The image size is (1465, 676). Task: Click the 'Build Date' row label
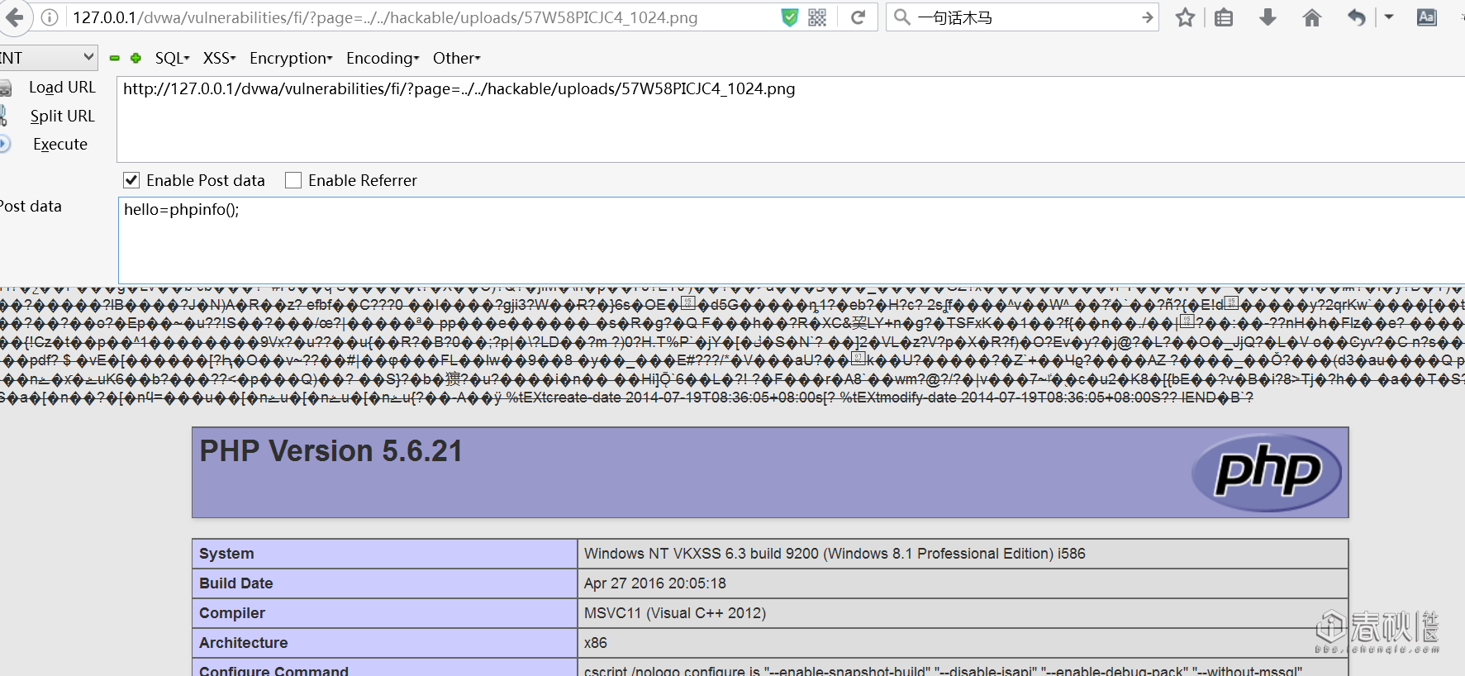coord(236,583)
